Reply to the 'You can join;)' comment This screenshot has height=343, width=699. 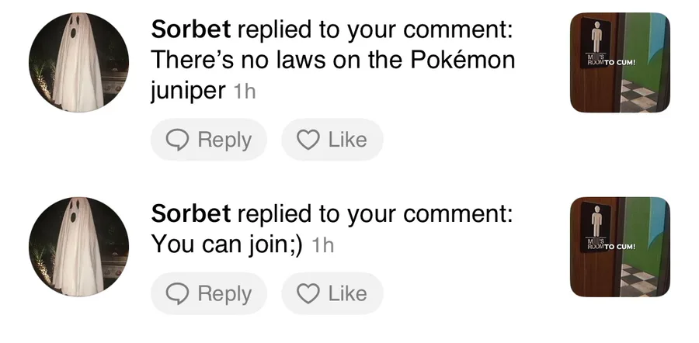coord(209,294)
